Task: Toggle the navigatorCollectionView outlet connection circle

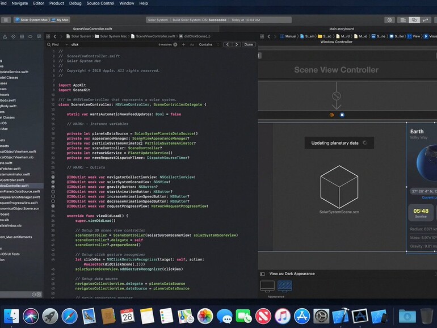Action: tap(53, 177)
